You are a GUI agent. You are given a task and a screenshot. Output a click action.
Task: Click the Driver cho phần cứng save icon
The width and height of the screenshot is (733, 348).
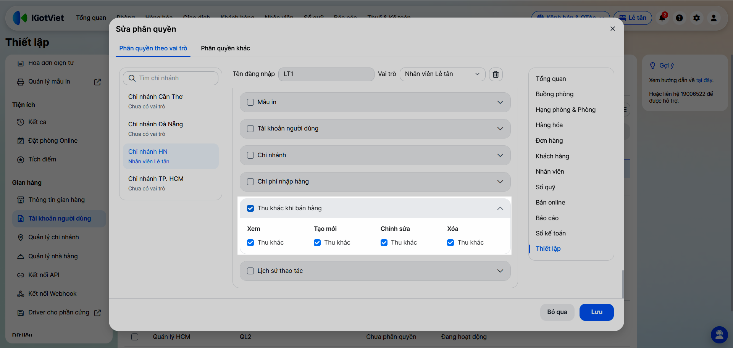pyautogui.click(x=21, y=313)
